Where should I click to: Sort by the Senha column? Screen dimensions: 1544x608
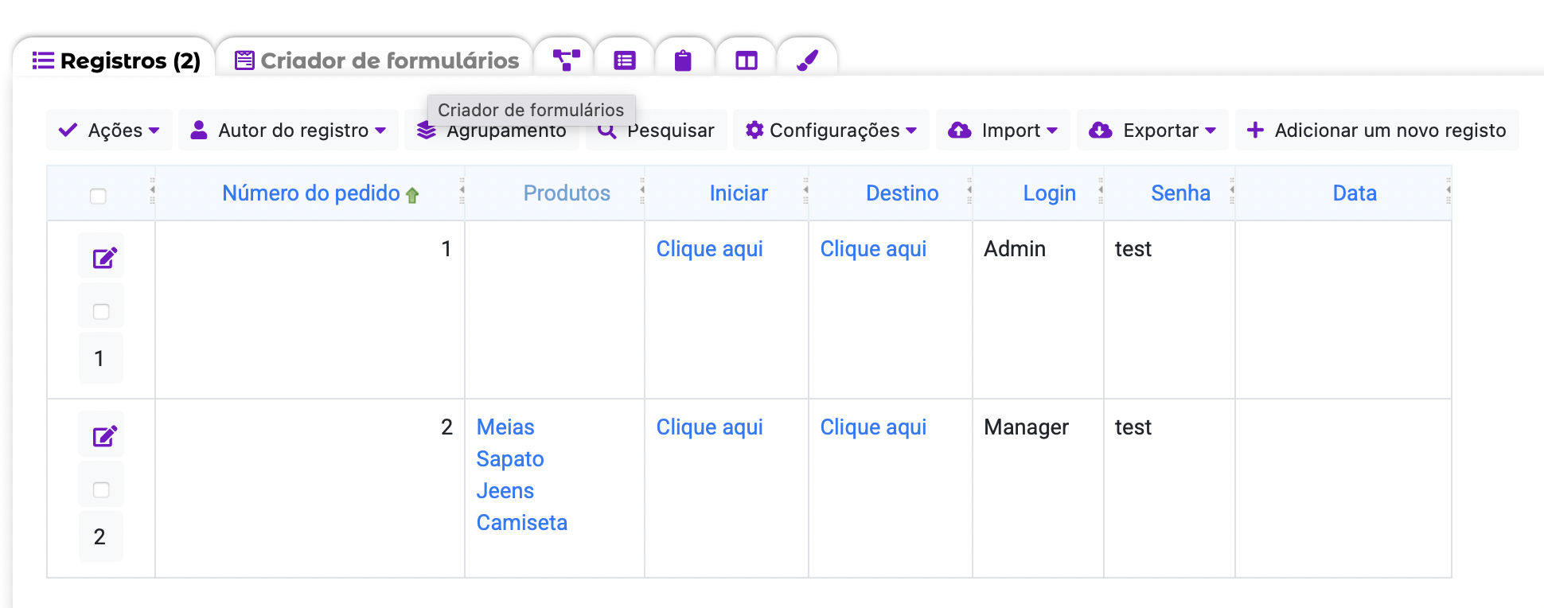[x=1180, y=193]
